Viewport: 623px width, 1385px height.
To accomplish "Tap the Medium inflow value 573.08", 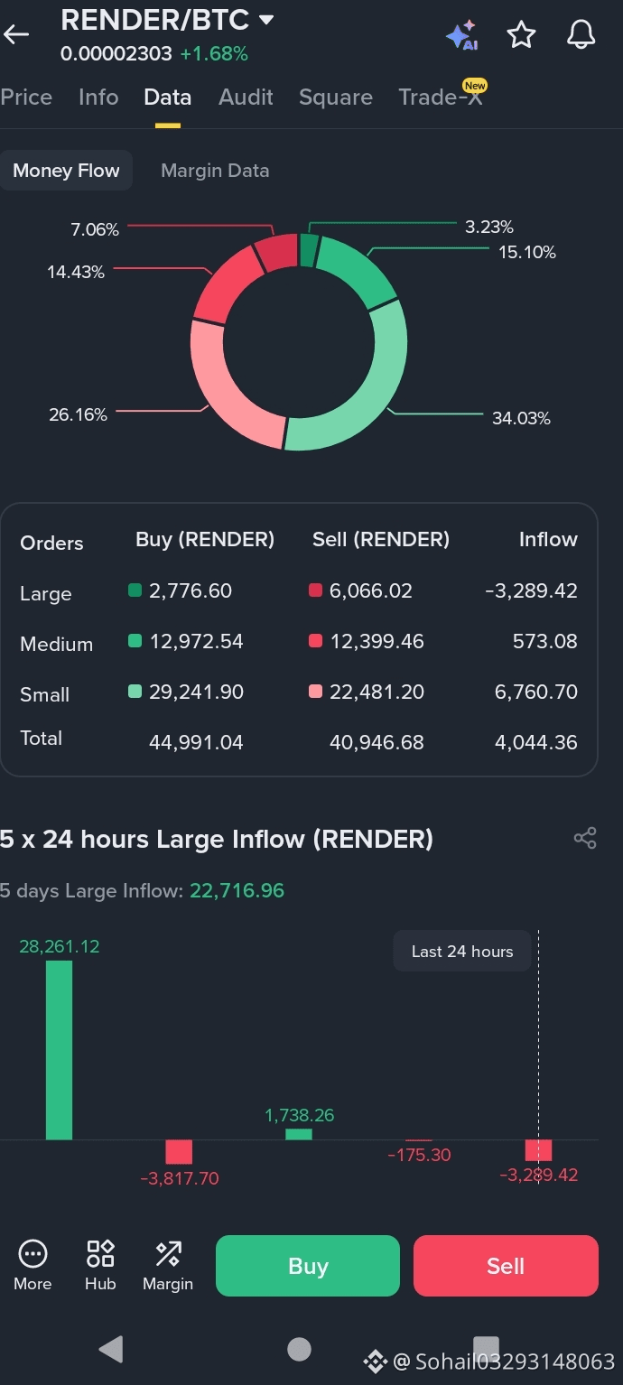I will click(x=544, y=641).
